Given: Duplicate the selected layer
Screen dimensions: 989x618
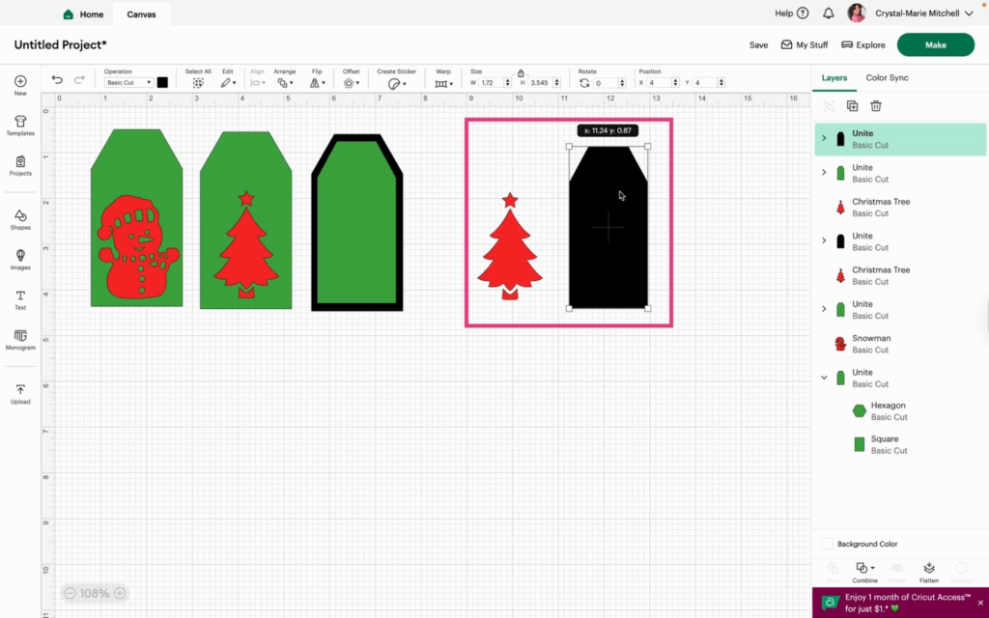Looking at the screenshot, I should 852,106.
